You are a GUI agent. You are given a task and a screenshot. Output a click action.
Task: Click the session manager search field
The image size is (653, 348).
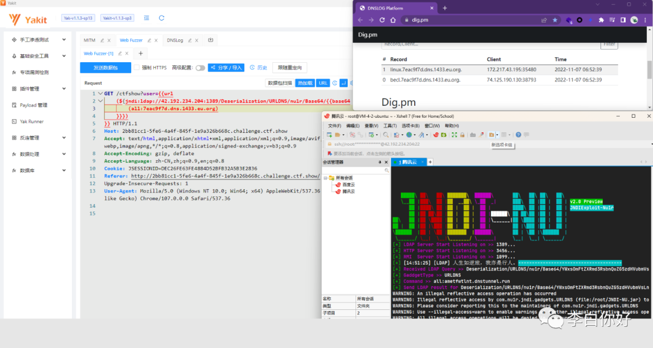[x=356, y=170]
